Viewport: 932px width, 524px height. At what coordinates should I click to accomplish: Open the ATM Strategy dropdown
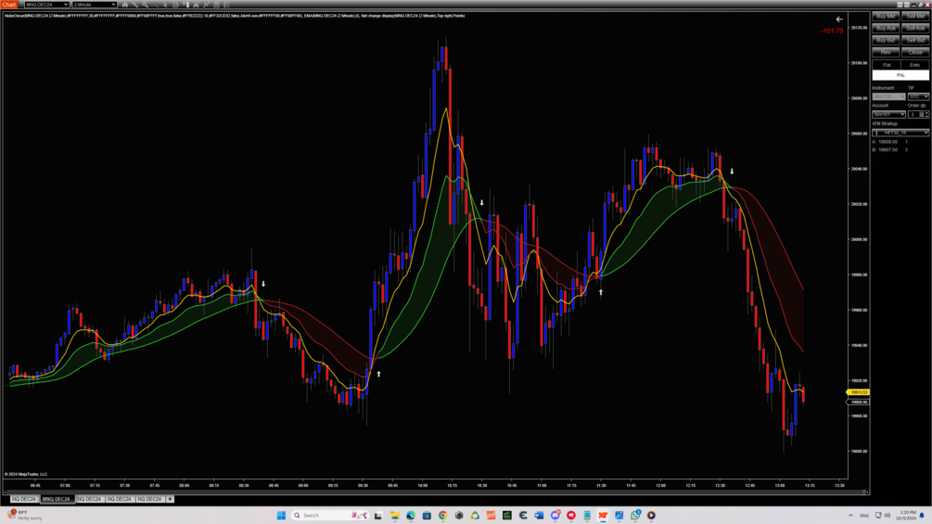point(900,133)
